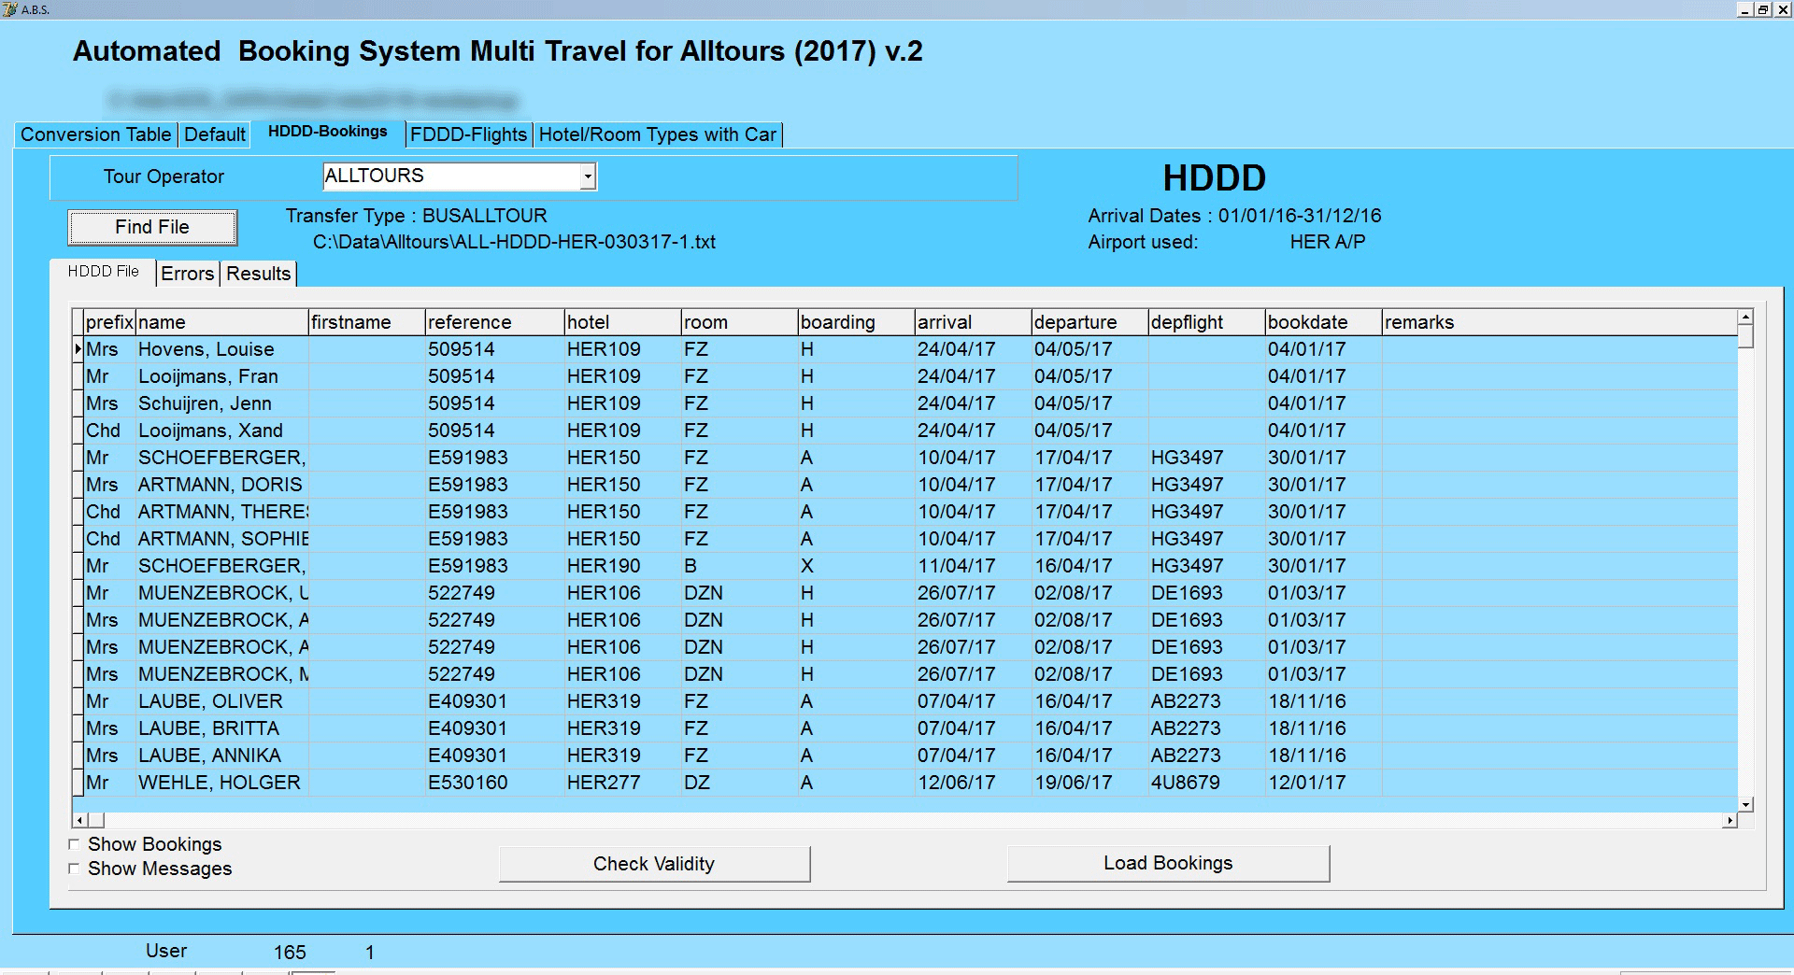The height and width of the screenshot is (975, 1794).
Task: Click the Find File button
Action: coord(151,226)
